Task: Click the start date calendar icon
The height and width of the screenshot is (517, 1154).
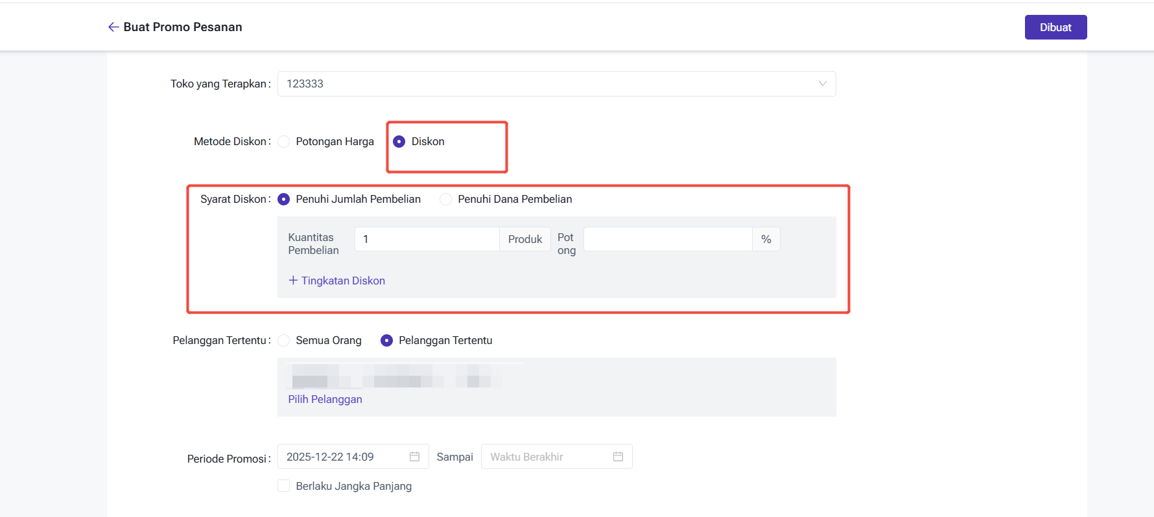Action: point(414,457)
